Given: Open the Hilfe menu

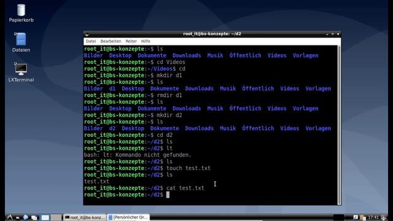Looking at the screenshot, I should 146,41.
